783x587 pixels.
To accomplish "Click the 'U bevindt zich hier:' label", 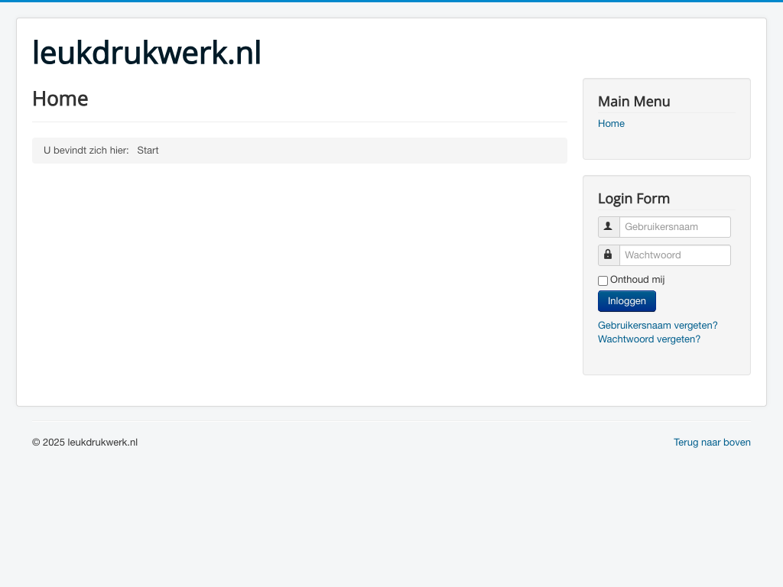I will point(86,151).
